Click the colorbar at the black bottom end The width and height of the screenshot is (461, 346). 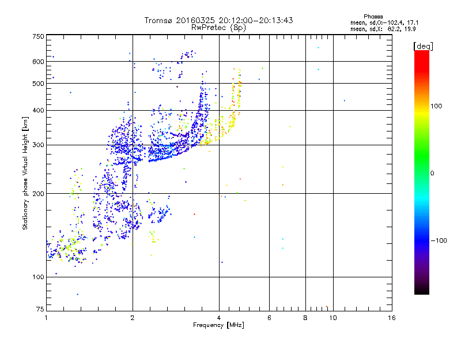422,291
